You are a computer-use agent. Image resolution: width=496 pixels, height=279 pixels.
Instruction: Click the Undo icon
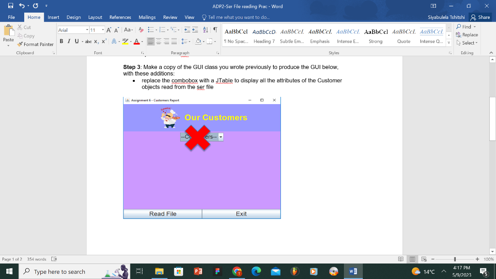coord(21,6)
